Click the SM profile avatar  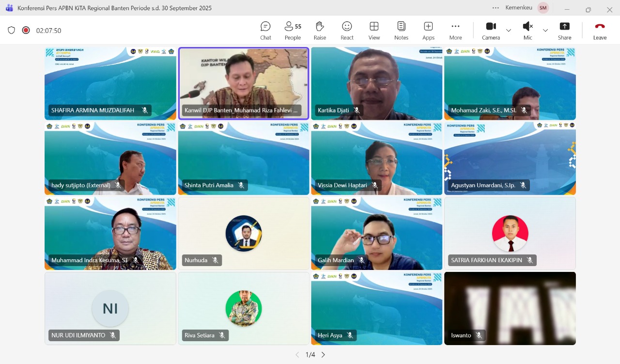[x=543, y=8]
